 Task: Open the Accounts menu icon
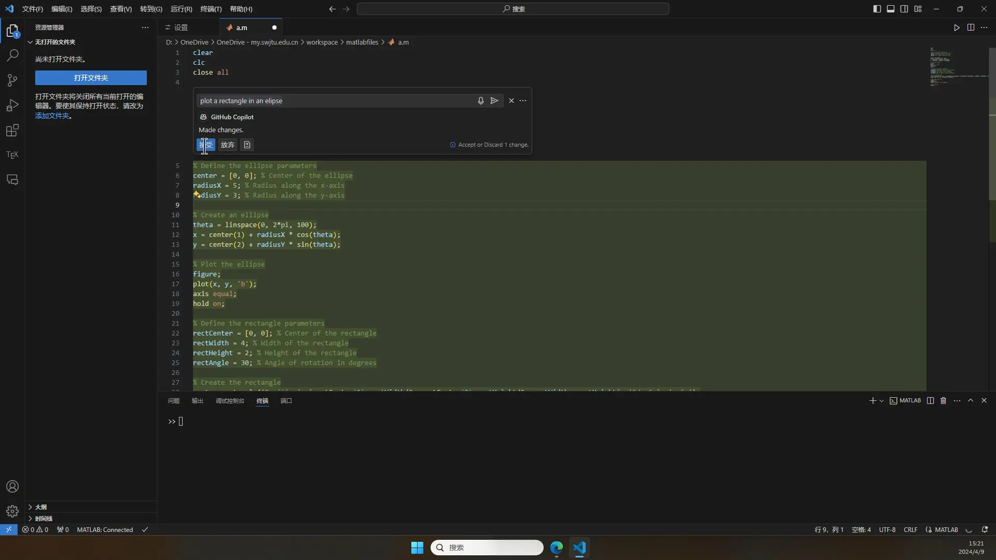pos(12,486)
